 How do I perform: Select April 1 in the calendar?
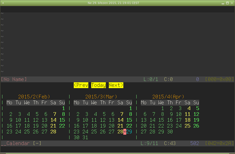pyautogui.click(x=163, y=108)
